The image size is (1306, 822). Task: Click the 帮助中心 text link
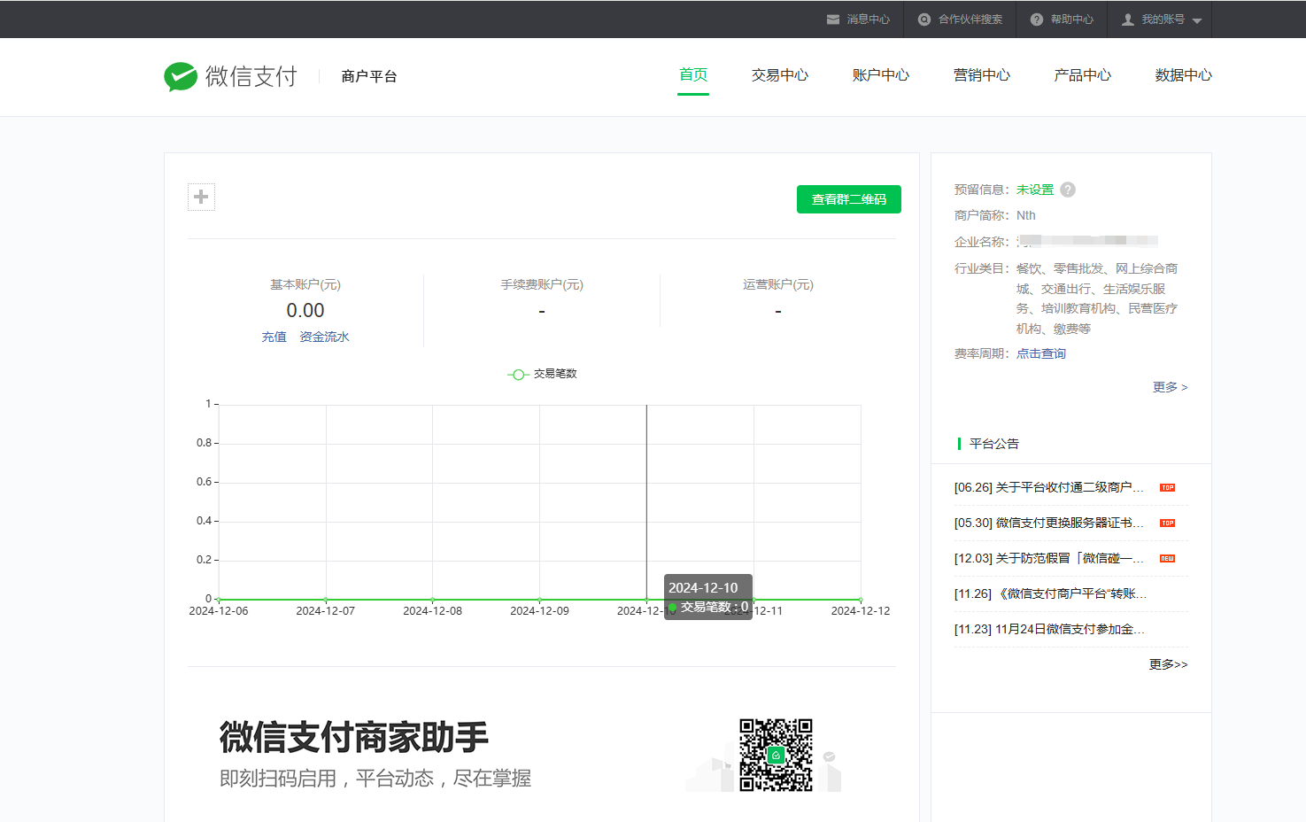(x=1072, y=19)
